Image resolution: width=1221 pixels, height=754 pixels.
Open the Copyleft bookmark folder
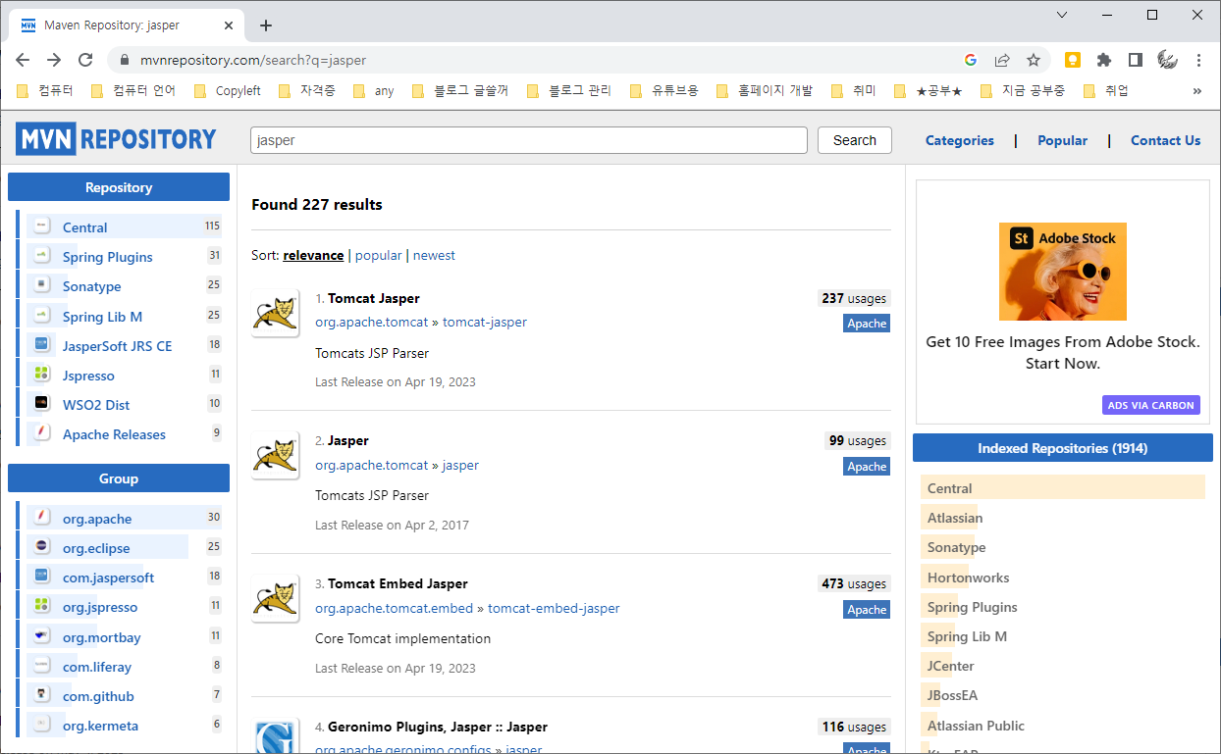227,90
